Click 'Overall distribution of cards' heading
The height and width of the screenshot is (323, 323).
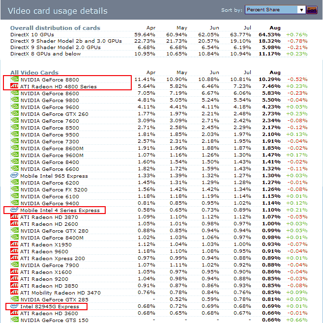55,28
